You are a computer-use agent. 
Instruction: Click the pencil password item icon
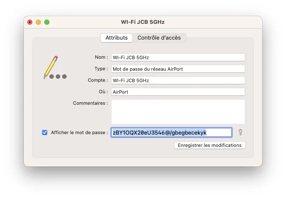[x=55, y=67]
